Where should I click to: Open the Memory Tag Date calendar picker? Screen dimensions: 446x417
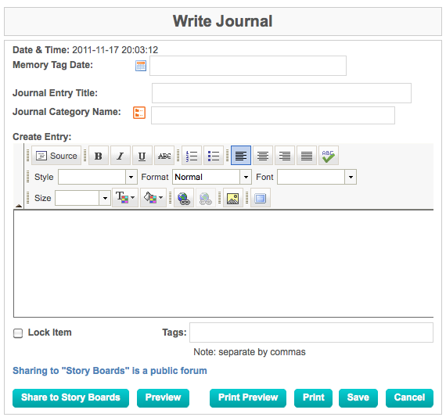coord(141,66)
